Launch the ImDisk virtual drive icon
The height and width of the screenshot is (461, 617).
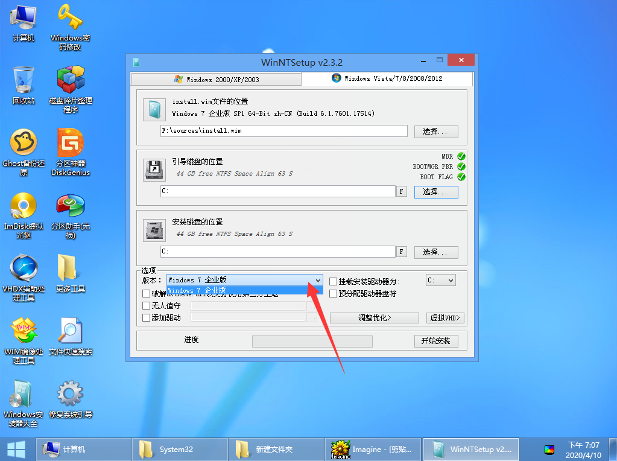coord(24,206)
